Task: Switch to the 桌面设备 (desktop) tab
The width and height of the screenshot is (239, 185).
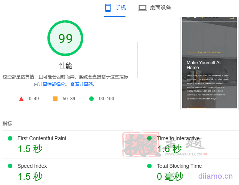Action: click(155, 8)
